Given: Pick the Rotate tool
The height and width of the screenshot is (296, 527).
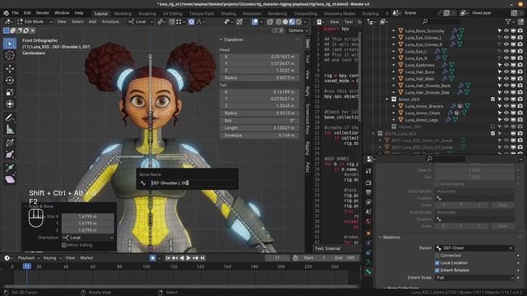Looking at the screenshot, I should [10, 81].
